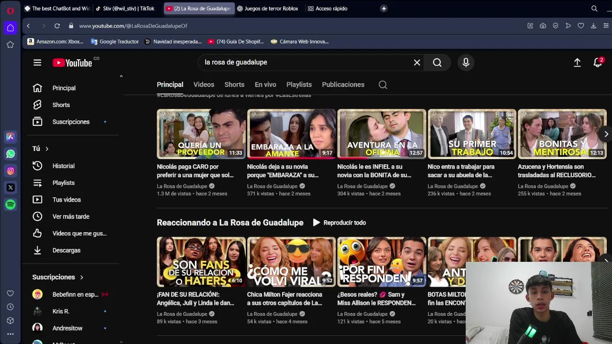612x344 pixels.
Task: Switch to the En vivo tab
Action: pyautogui.click(x=265, y=85)
